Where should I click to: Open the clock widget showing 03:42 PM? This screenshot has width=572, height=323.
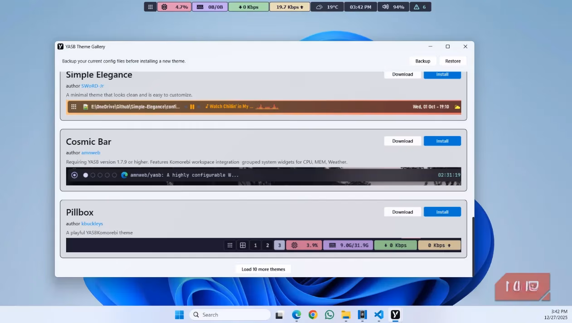point(360,6)
